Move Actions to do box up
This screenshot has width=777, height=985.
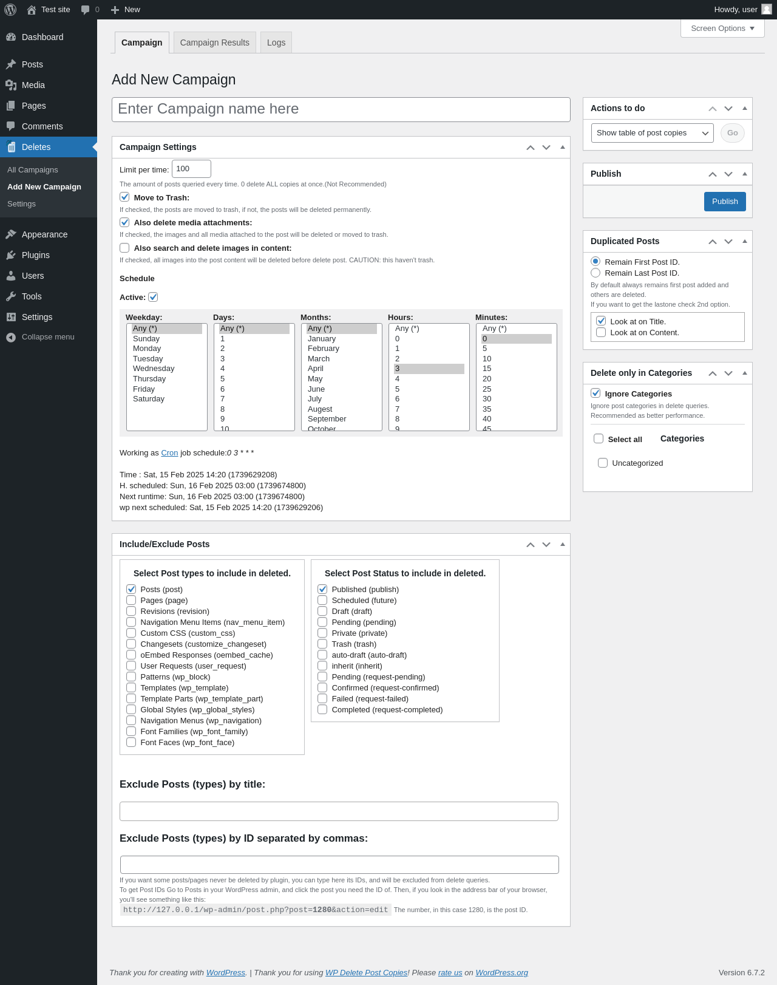pos(713,109)
